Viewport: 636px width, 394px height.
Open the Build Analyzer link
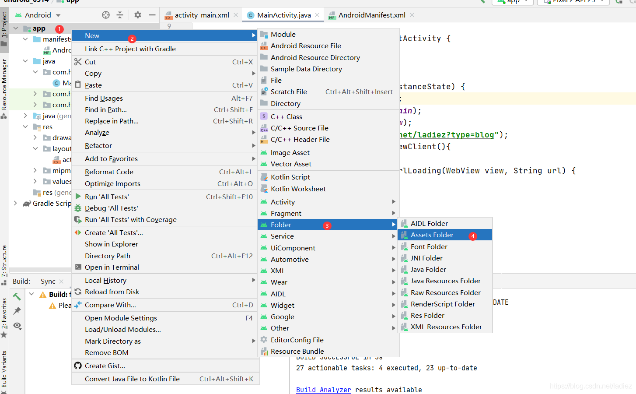tap(323, 390)
